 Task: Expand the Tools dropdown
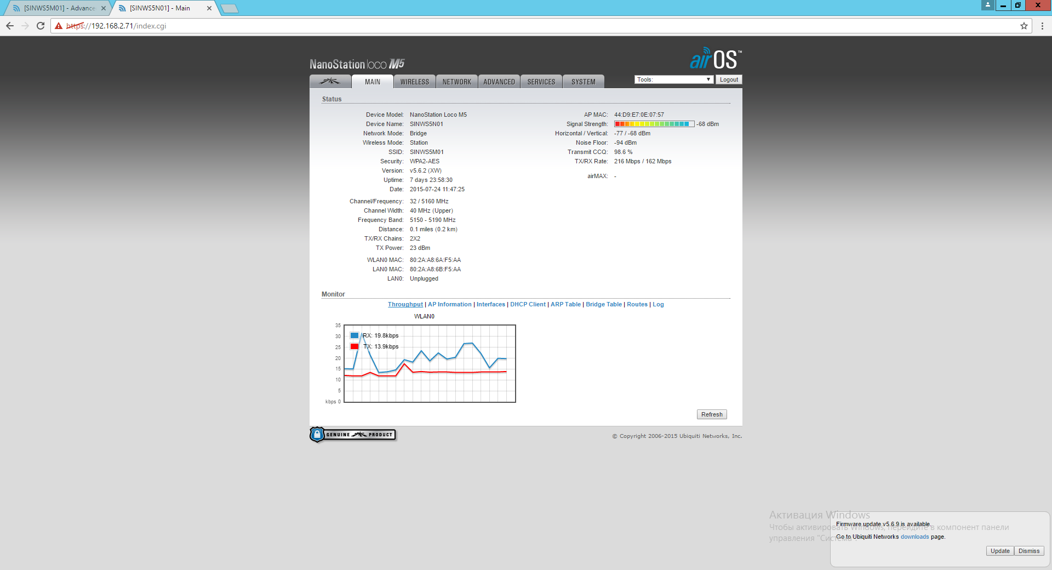click(x=673, y=79)
